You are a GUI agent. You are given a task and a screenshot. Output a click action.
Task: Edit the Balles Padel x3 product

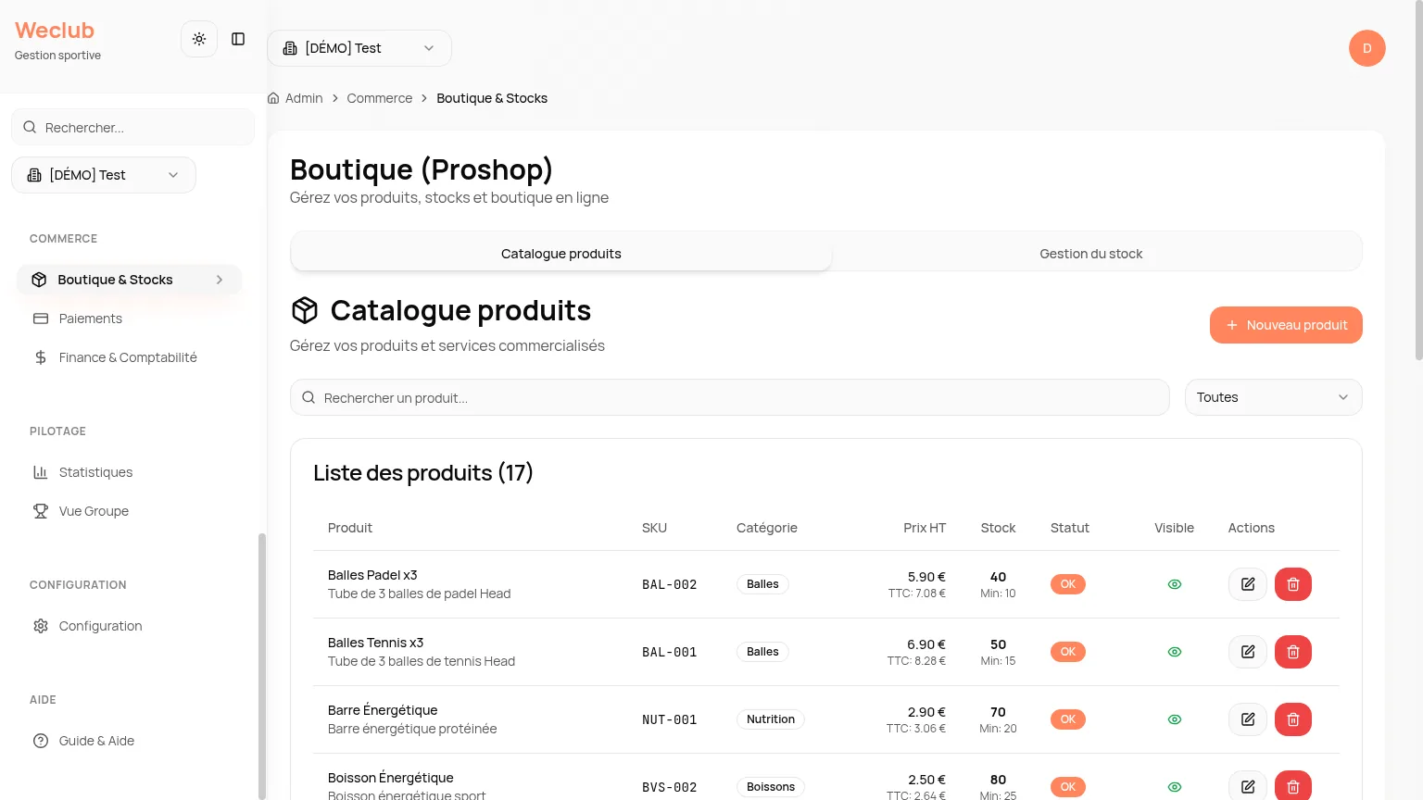tap(1248, 584)
